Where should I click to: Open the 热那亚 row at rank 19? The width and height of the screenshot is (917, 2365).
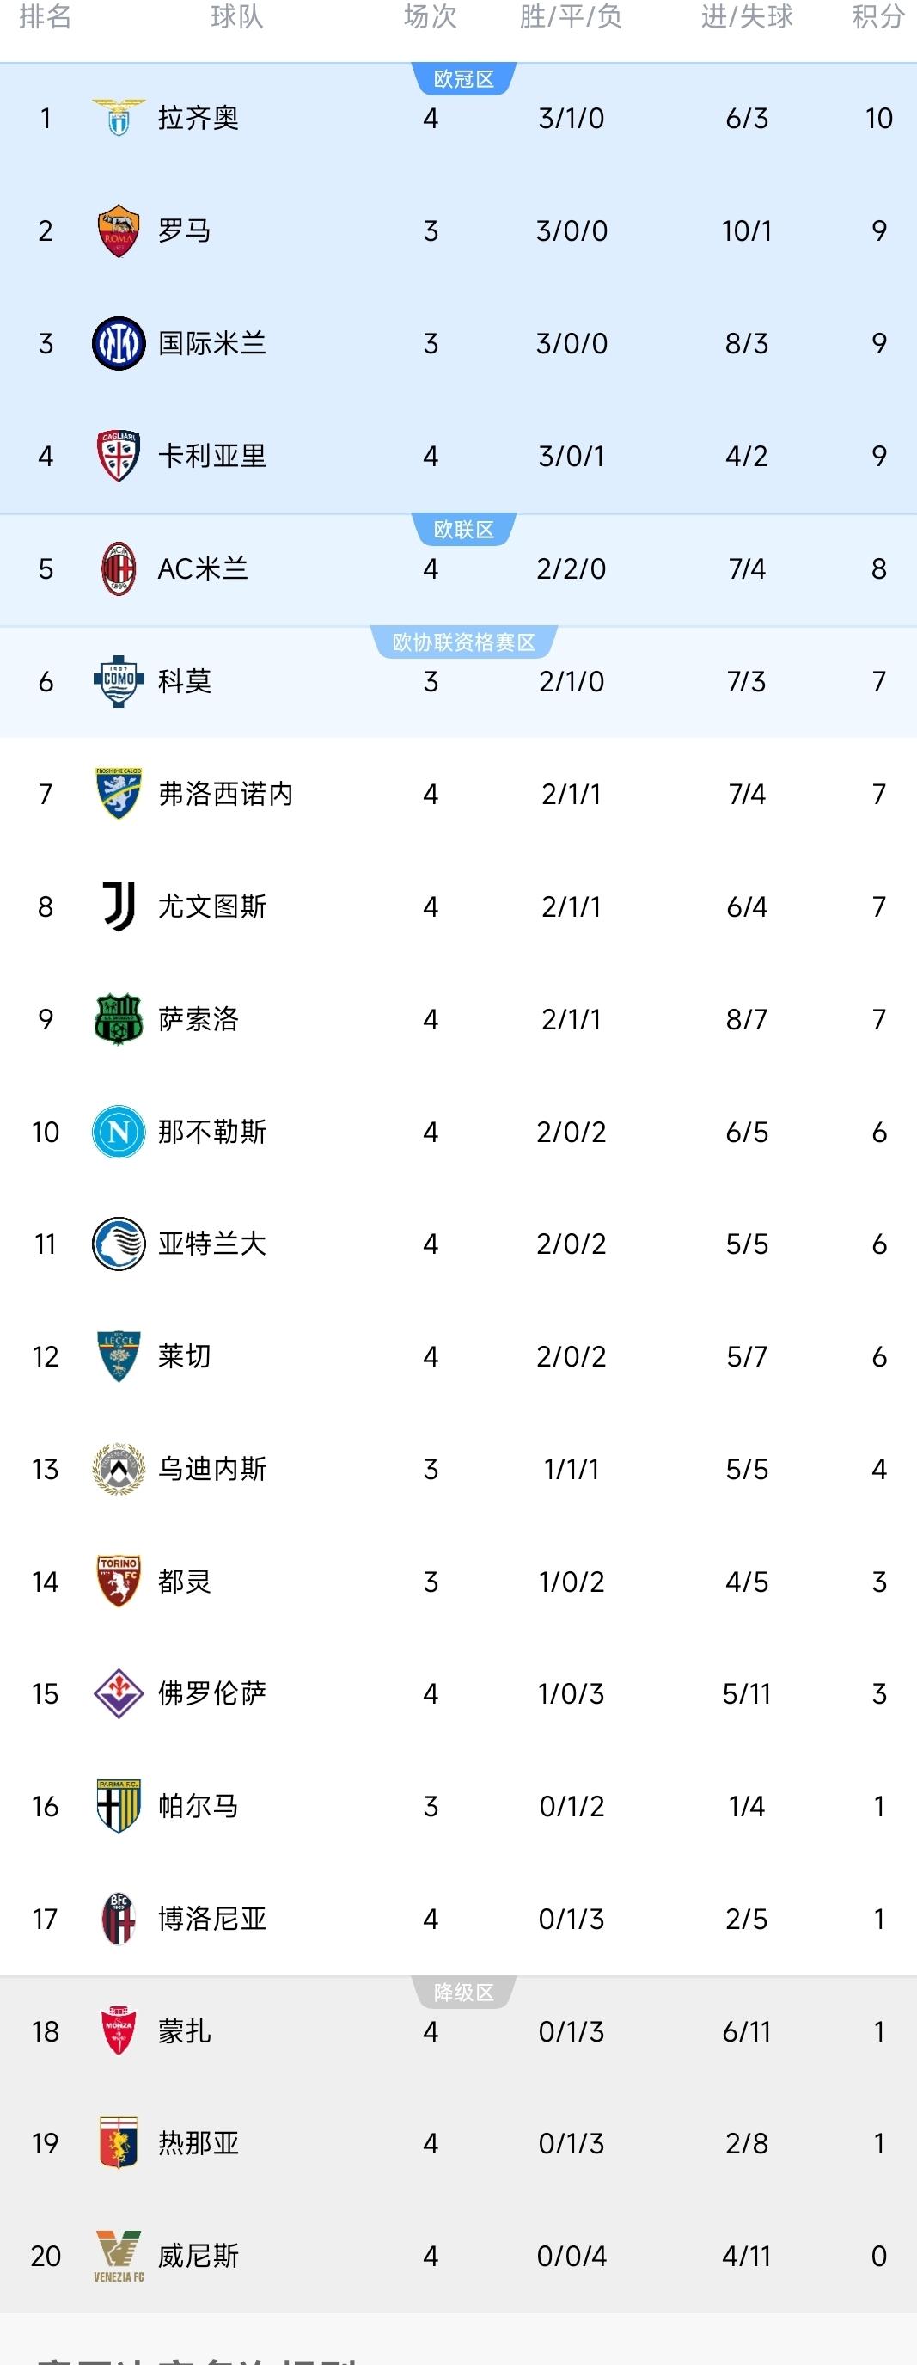[x=458, y=2144]
